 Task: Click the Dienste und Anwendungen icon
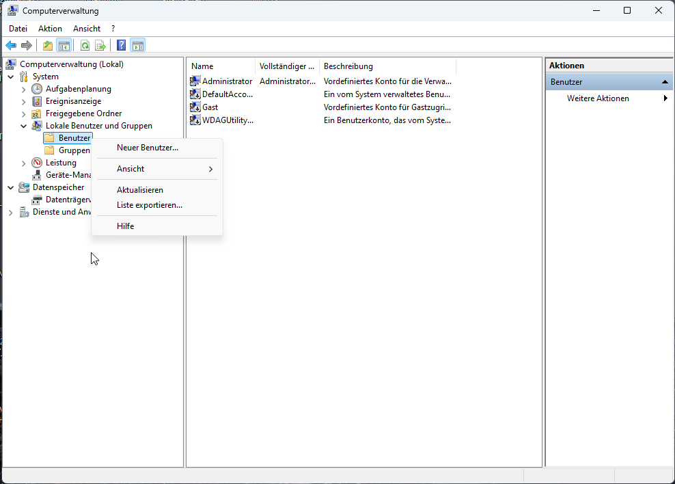coord(24,212)
